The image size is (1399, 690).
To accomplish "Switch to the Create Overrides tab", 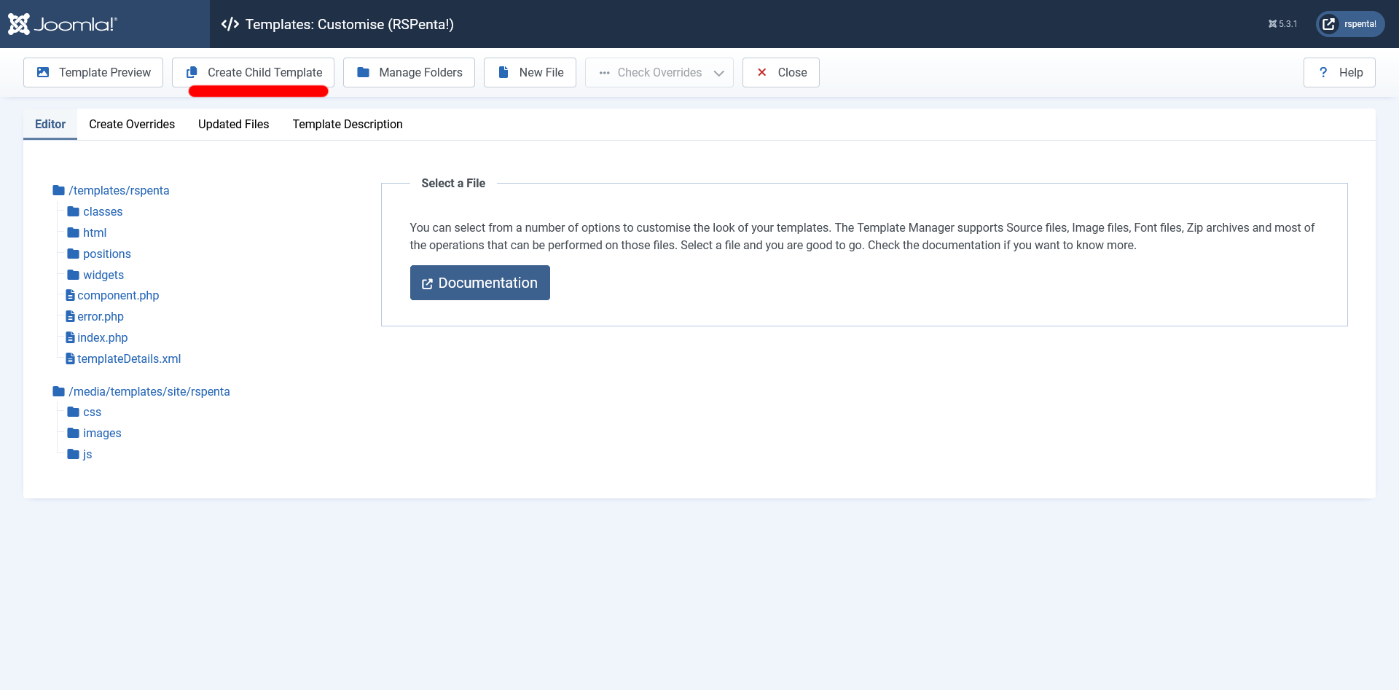I will click(132, 124).
